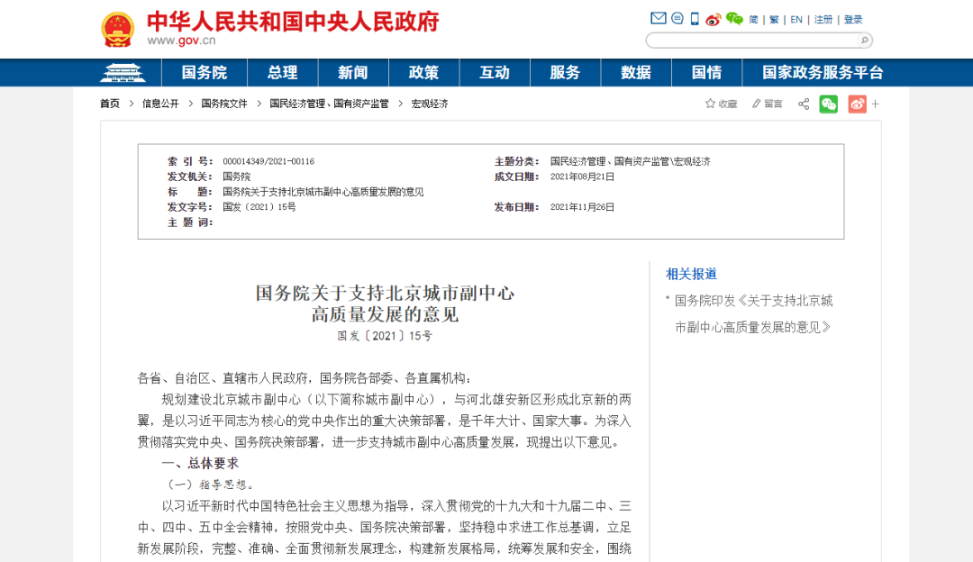Open the mobile version via the phone icon
The image size is (973, 562).
coord(694,17)
